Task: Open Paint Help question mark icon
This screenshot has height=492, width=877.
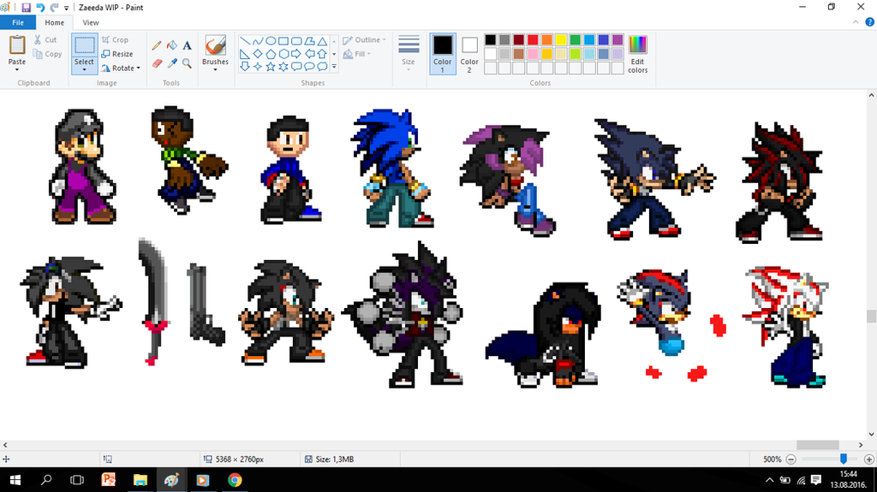Action: (870, 22)
